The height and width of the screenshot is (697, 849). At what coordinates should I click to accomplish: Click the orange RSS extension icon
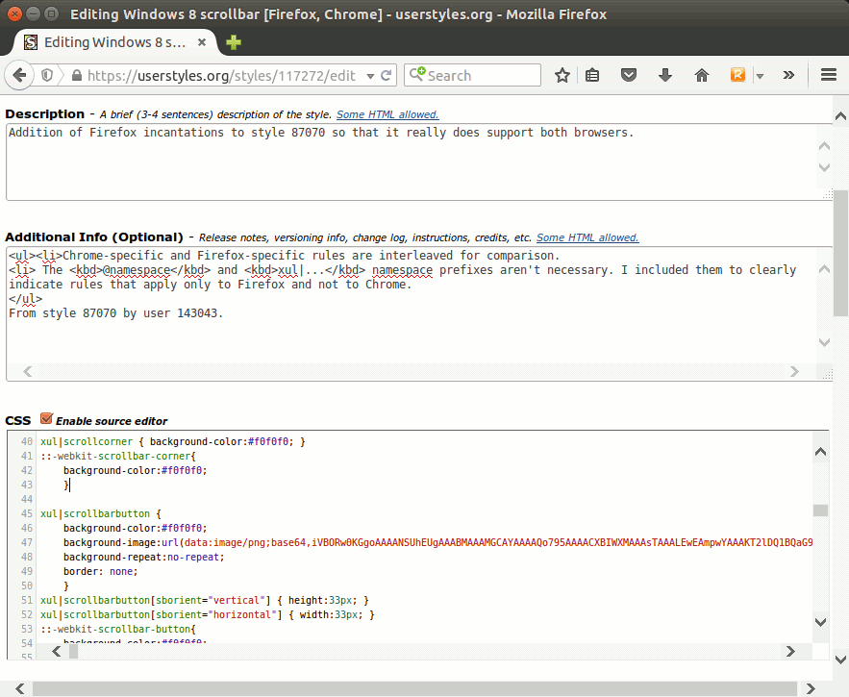(737, 75)
